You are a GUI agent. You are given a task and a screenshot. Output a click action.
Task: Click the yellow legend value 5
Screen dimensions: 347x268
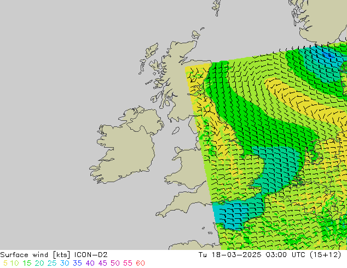[x=5, y=263]
